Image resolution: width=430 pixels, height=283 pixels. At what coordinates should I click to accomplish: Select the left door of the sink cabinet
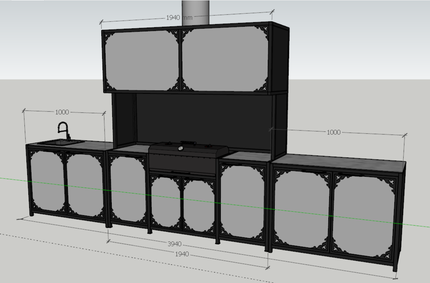pyautogui.click(x=46, y=182)
